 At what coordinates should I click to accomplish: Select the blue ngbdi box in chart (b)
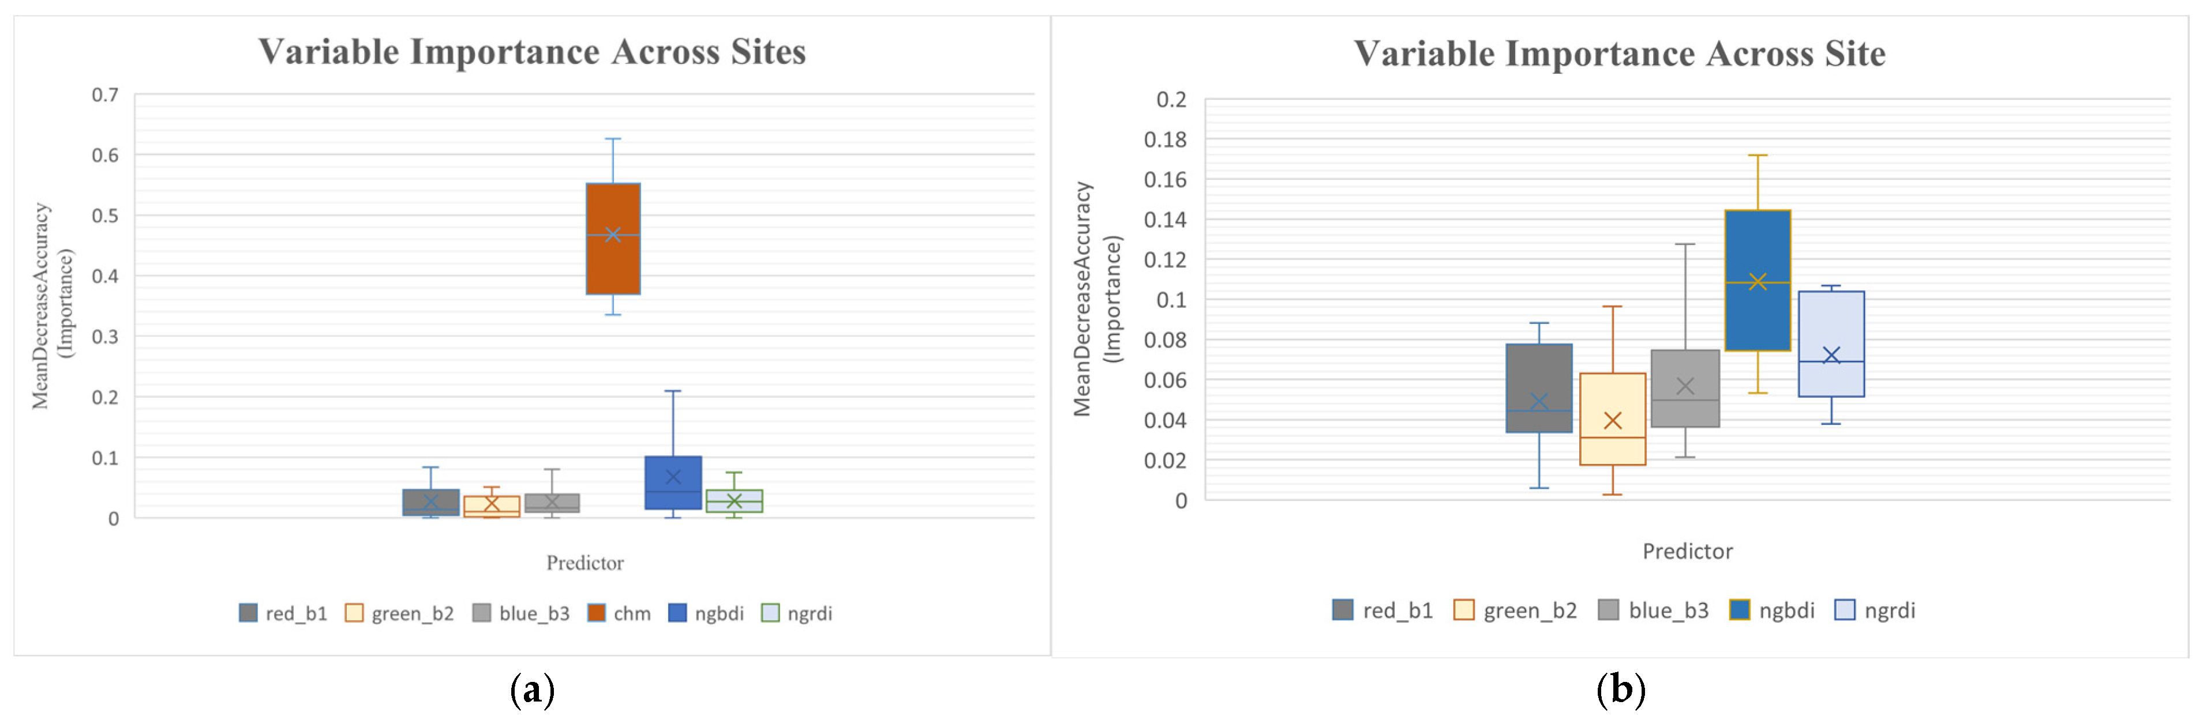[x=1758, y=280]
